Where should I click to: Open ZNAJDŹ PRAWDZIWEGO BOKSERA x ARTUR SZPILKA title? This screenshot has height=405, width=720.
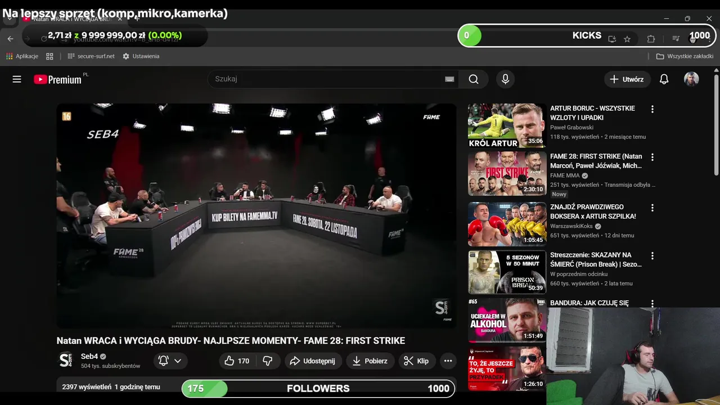click(x=593, y=211)
